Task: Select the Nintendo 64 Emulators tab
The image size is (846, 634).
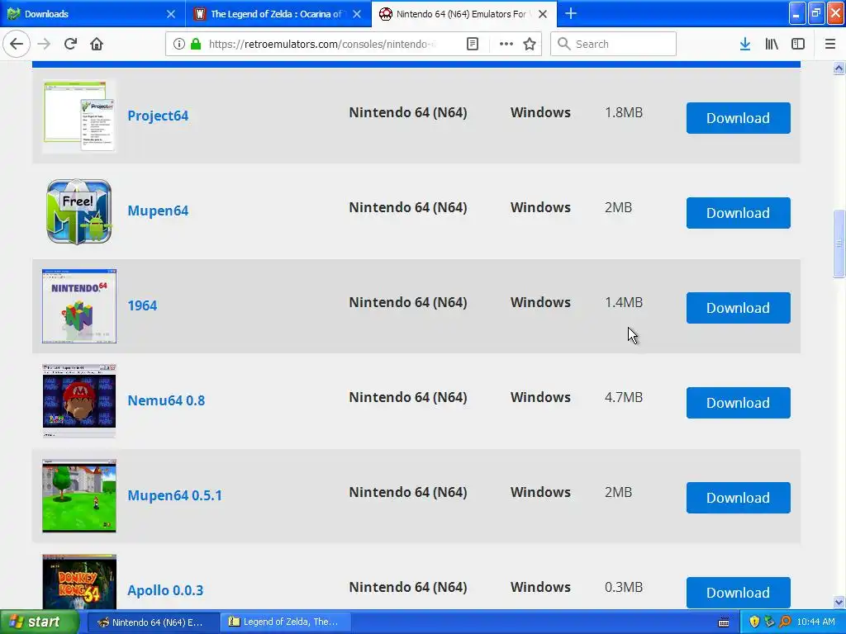Action: point(464,14)
